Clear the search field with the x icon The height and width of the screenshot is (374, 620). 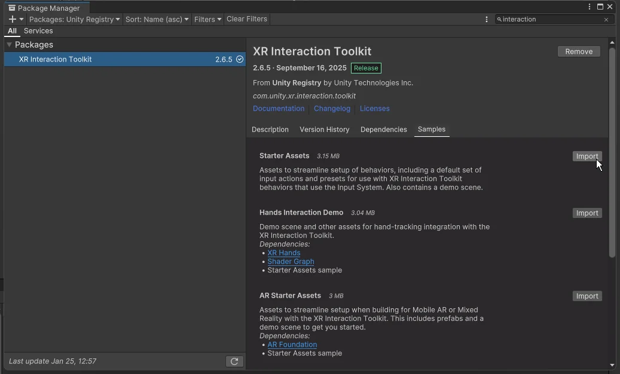(606, 20)
